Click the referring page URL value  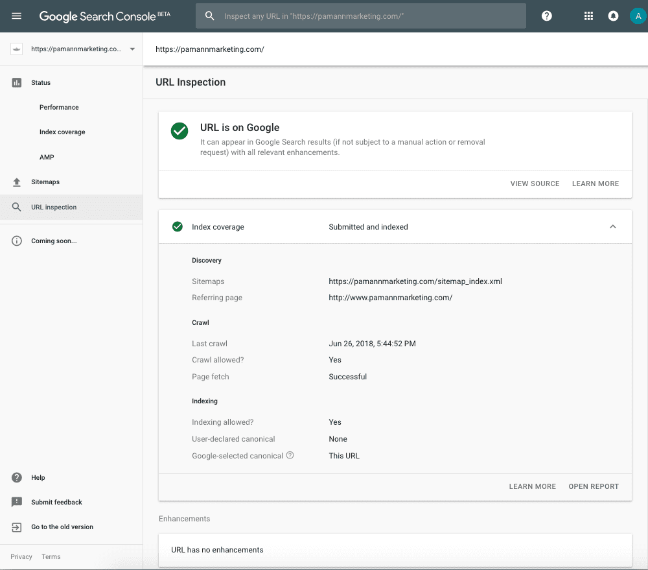point(391,298)
